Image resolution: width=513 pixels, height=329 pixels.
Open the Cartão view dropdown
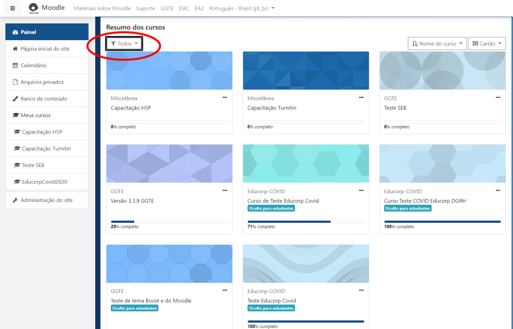pyautogui.click(x=486, y=44)
